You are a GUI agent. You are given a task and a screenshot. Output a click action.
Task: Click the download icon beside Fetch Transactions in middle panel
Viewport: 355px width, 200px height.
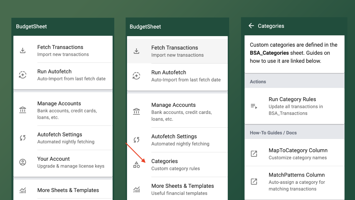(136, 51)
